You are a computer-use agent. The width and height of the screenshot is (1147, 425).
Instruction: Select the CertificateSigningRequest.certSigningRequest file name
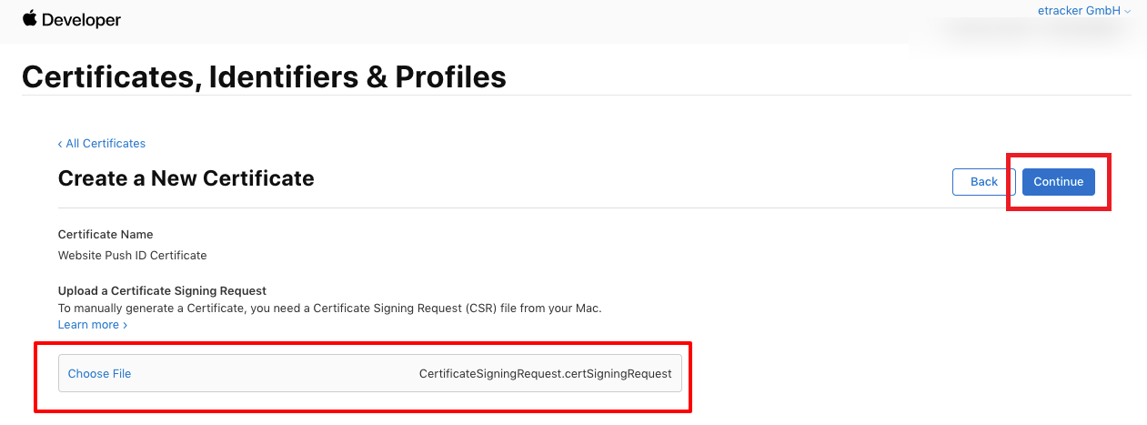(x=545, y=374)
